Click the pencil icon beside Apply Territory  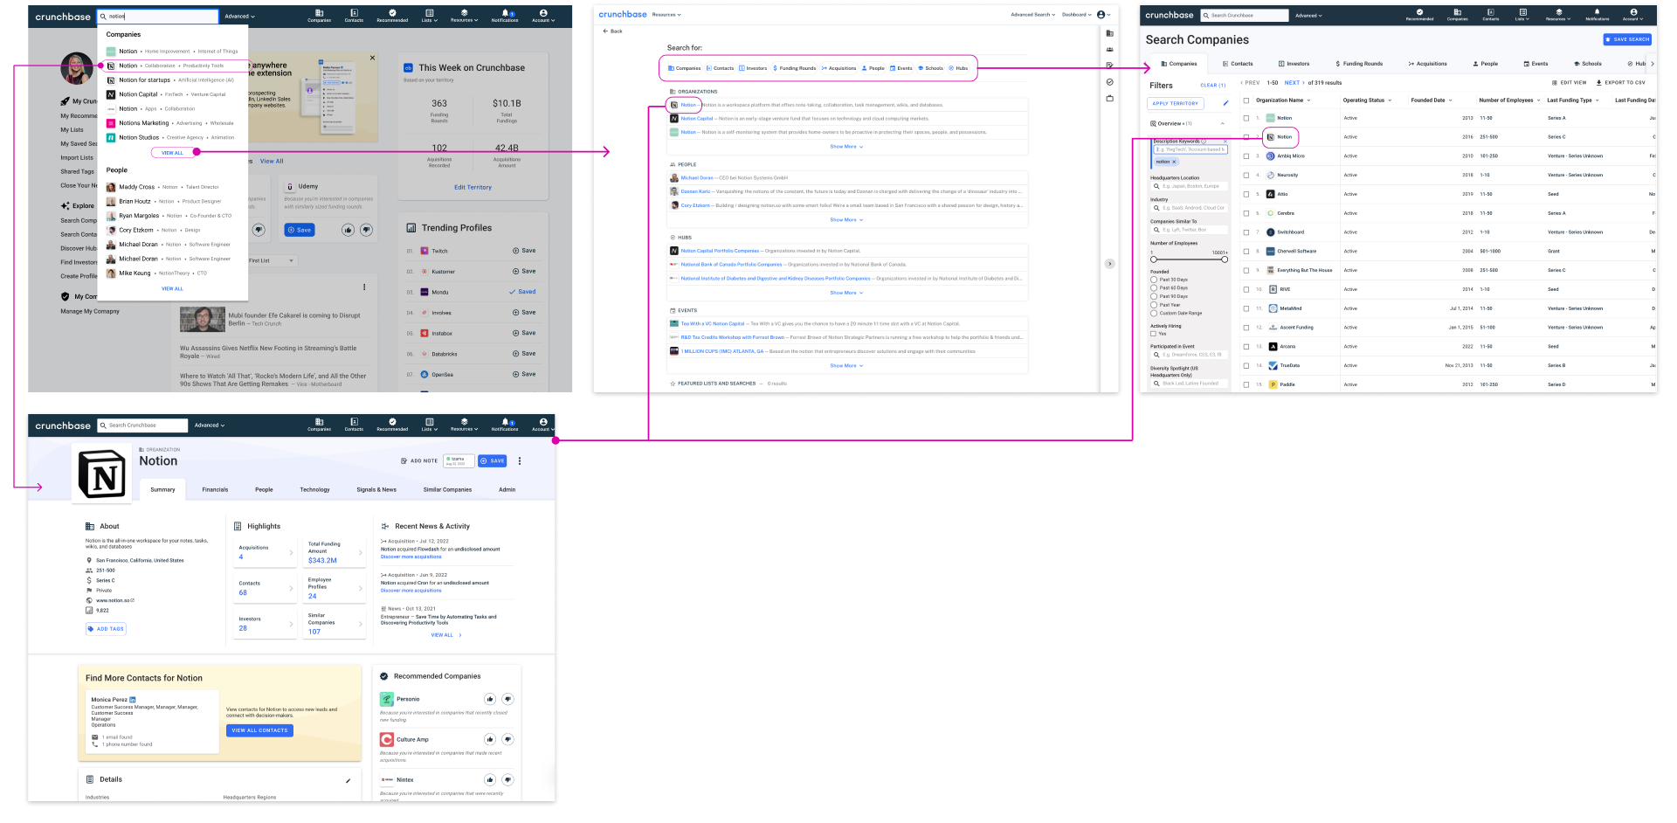(1225, 103)
